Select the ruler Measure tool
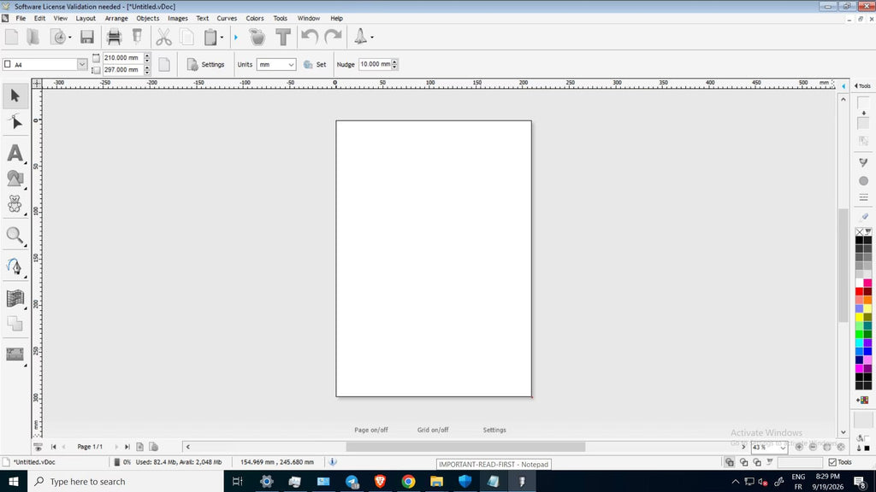Viewport: 876px width, 492px height. (15, 354)
